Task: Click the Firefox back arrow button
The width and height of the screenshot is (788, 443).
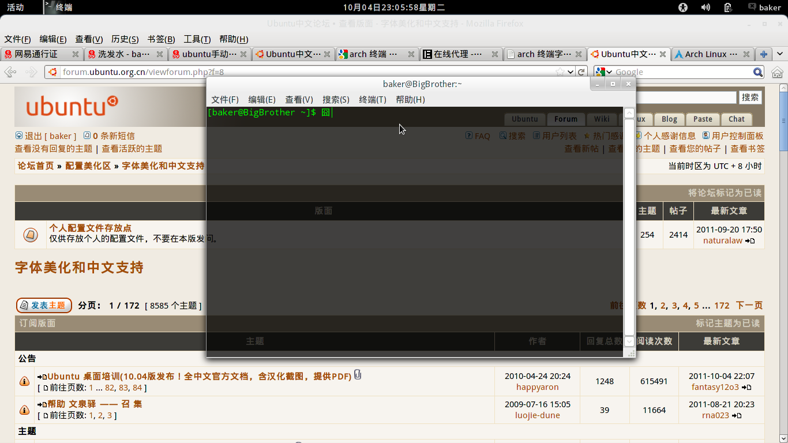Action: tap(10, 72)
